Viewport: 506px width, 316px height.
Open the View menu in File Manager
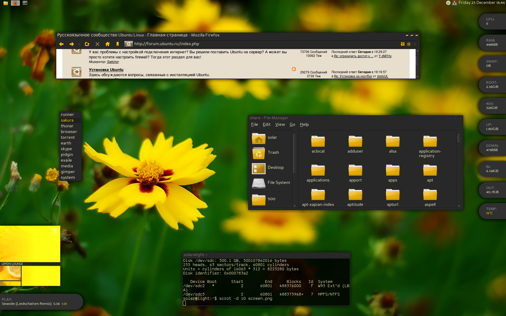point(280,124)
